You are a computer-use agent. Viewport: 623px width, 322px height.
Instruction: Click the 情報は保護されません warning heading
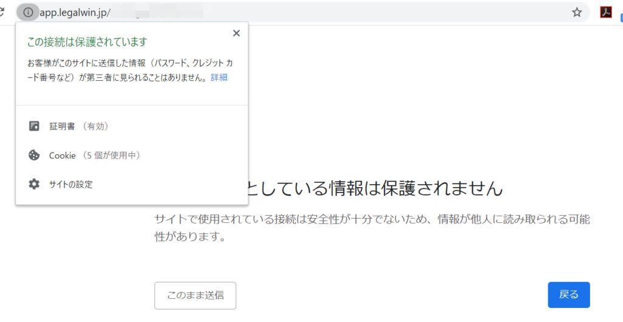coord(374,188)
